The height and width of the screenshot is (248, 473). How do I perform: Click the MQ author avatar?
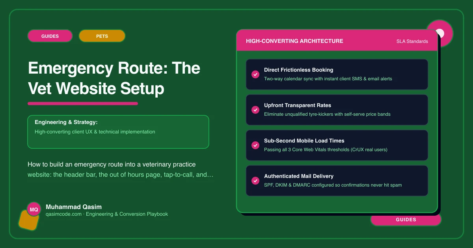pyautogui.click(x=34, y=209)
